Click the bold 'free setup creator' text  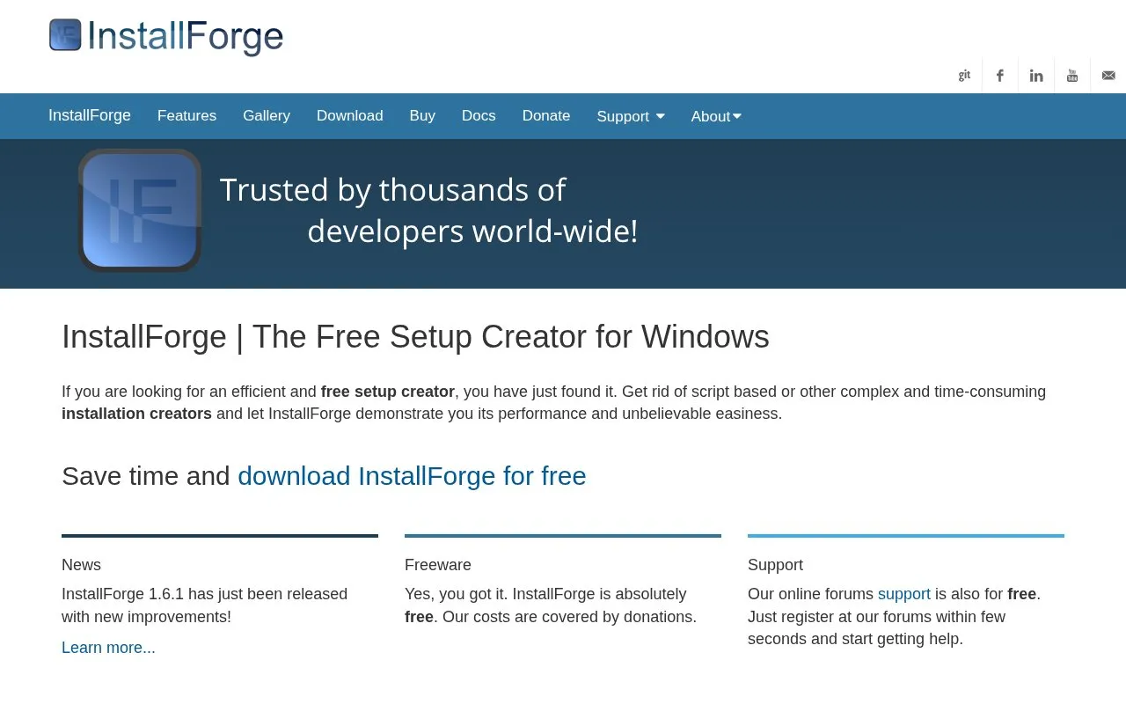point(388,392)
